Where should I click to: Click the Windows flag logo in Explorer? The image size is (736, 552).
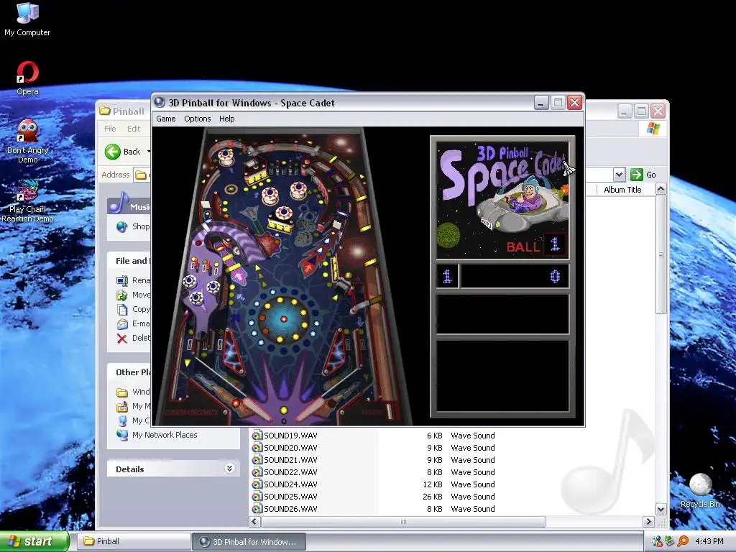point(653,128)
